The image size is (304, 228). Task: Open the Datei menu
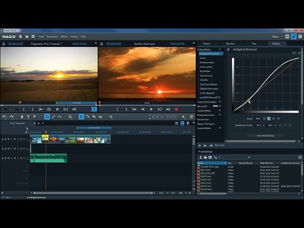pos(42,37)
